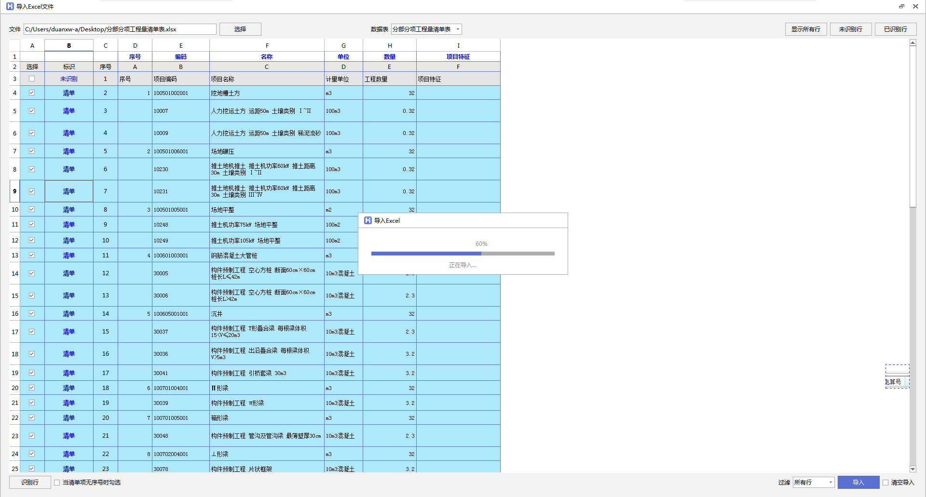
Task: Click the restore window icon in the title bar
Action: click(x=901, y=6)
